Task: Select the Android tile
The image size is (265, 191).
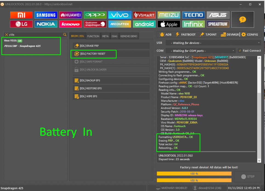Action: (x=144, y=24)
